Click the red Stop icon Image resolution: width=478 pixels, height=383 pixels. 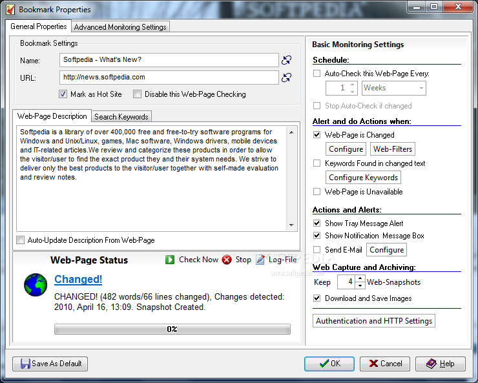227,260
